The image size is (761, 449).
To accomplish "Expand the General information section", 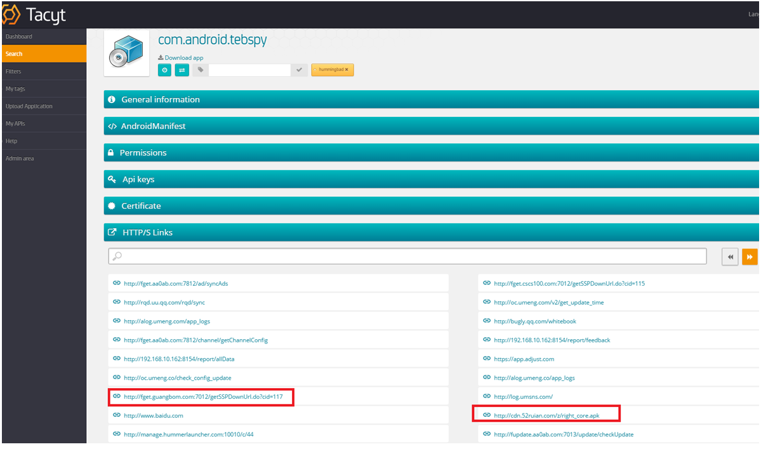I will pyautogui.click(x=432, y=100).
